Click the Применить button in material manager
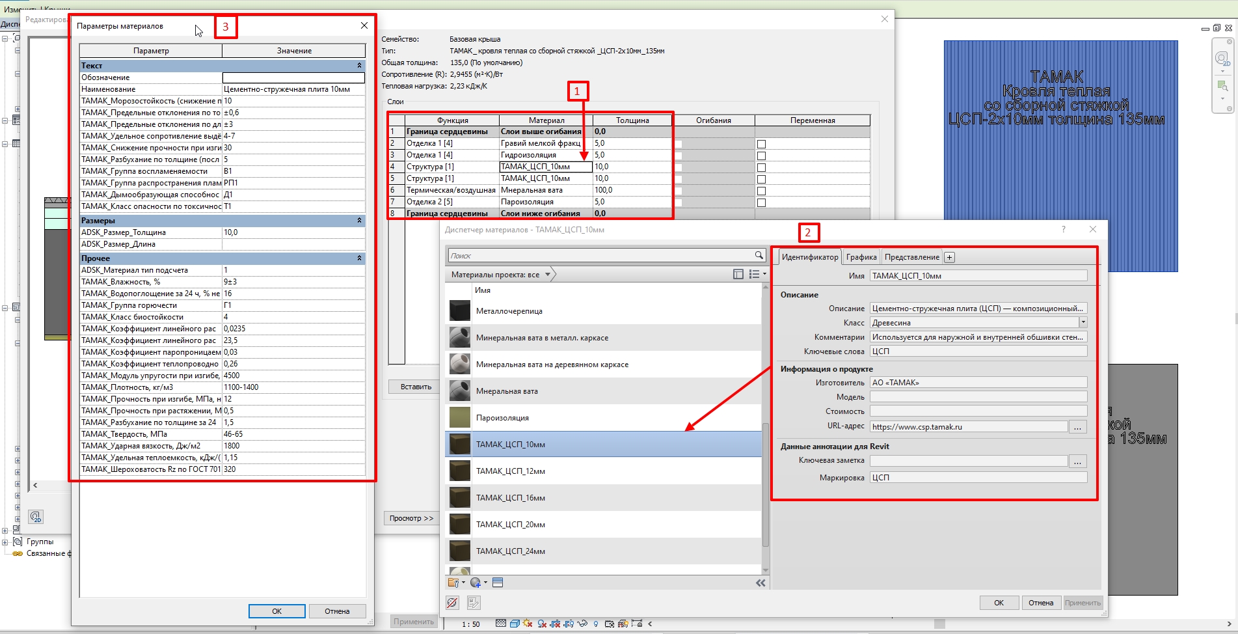The image size is (1238, 634). [x=1082, y=603]
